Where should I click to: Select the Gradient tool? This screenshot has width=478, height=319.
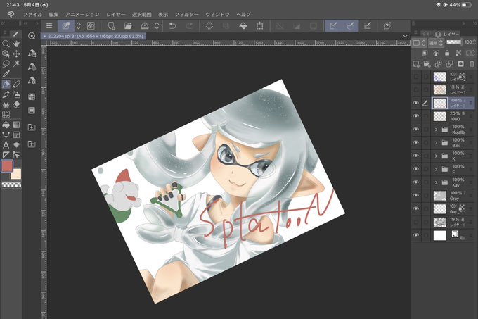click(x=16, y=125)
